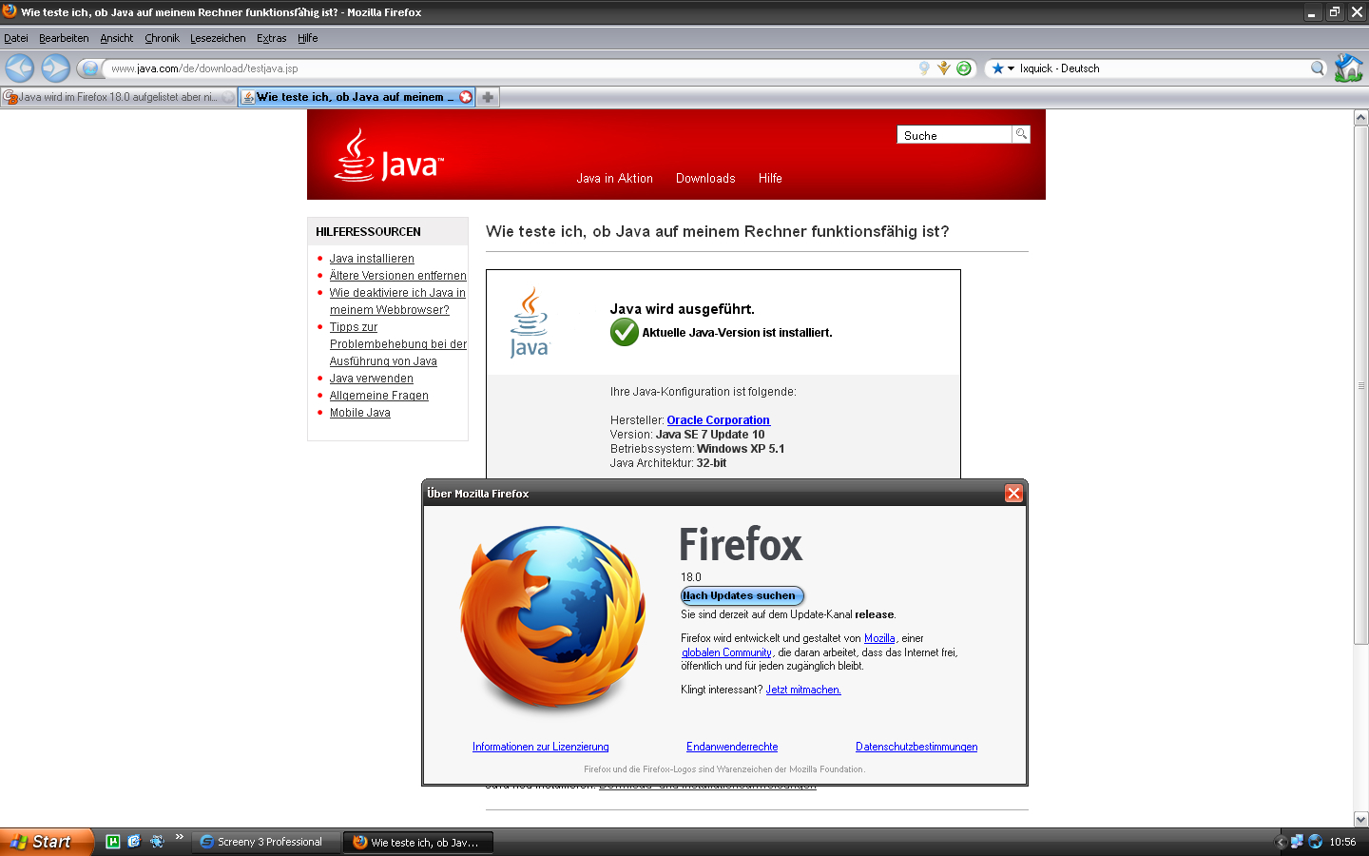Open 'Ältere Versionen entfernen' link
The height and width of the screenshot is (856, 1369).
[397, 276]
